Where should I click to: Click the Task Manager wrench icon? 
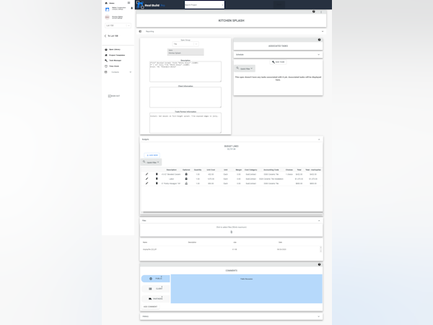[x=106, y=60]
